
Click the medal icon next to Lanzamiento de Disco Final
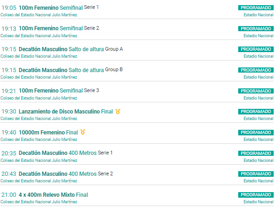coord(118,111)
